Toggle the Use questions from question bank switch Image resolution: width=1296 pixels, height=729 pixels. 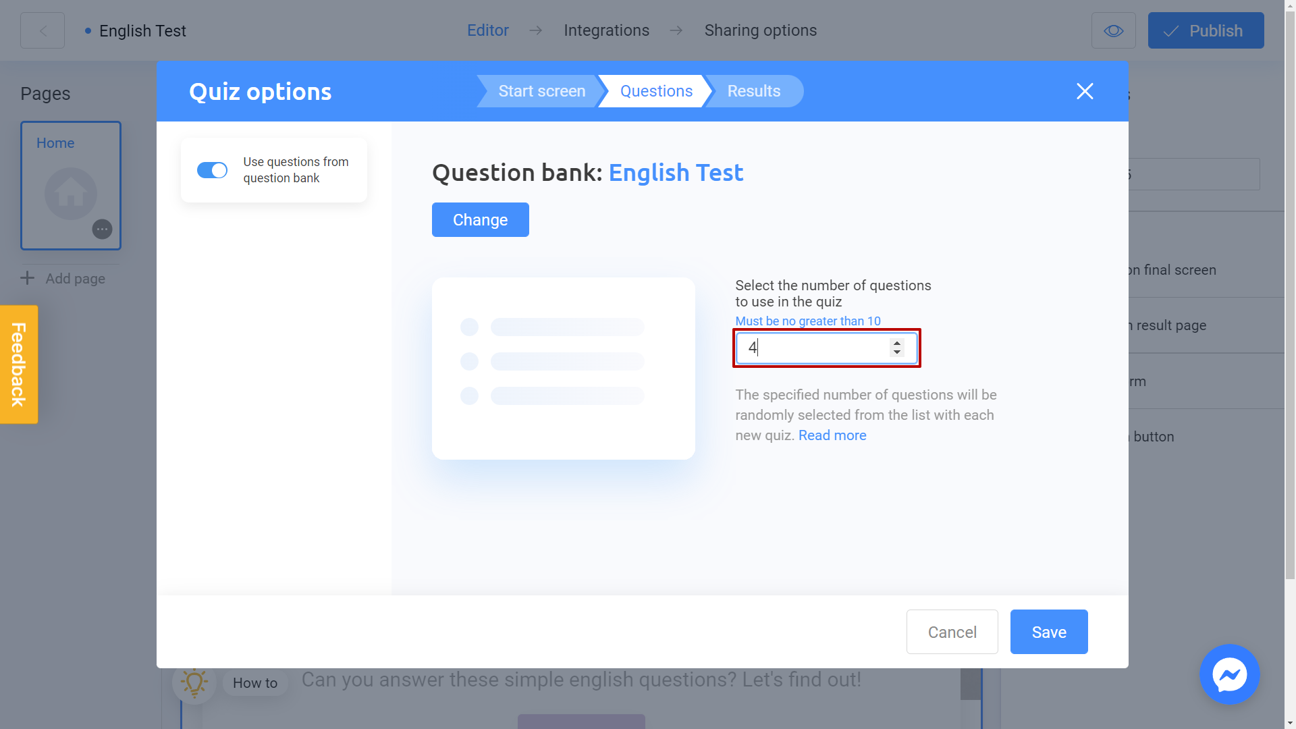pos(211,170)
